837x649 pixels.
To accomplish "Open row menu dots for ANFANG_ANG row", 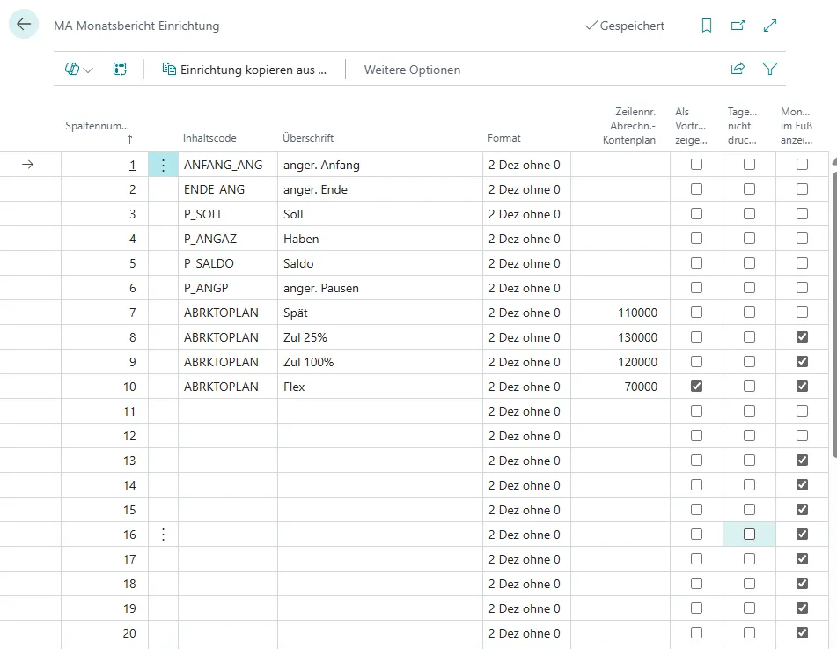I will (x=163, y=165).
